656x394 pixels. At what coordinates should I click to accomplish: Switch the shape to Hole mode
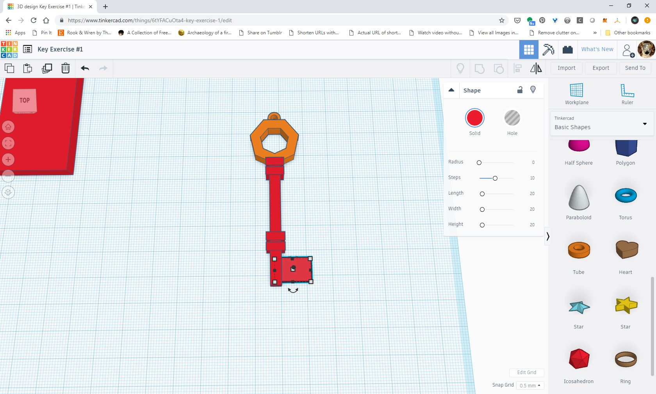(512, 118)
